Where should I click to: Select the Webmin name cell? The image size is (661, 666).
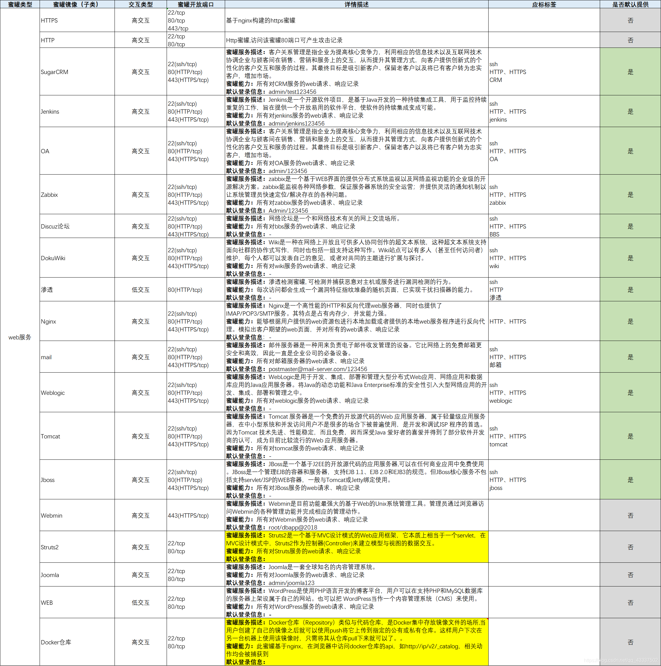pyautogui.click(x=77, y=515)
